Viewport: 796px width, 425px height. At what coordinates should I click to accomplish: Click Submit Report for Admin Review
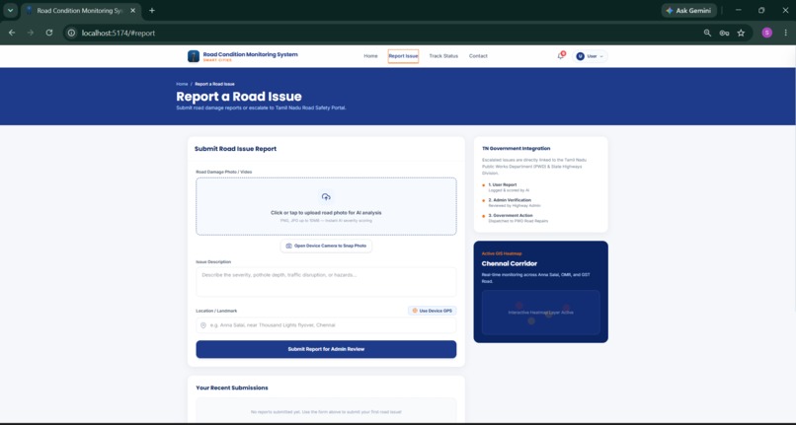pyautogui.click(x=326, y=349)
